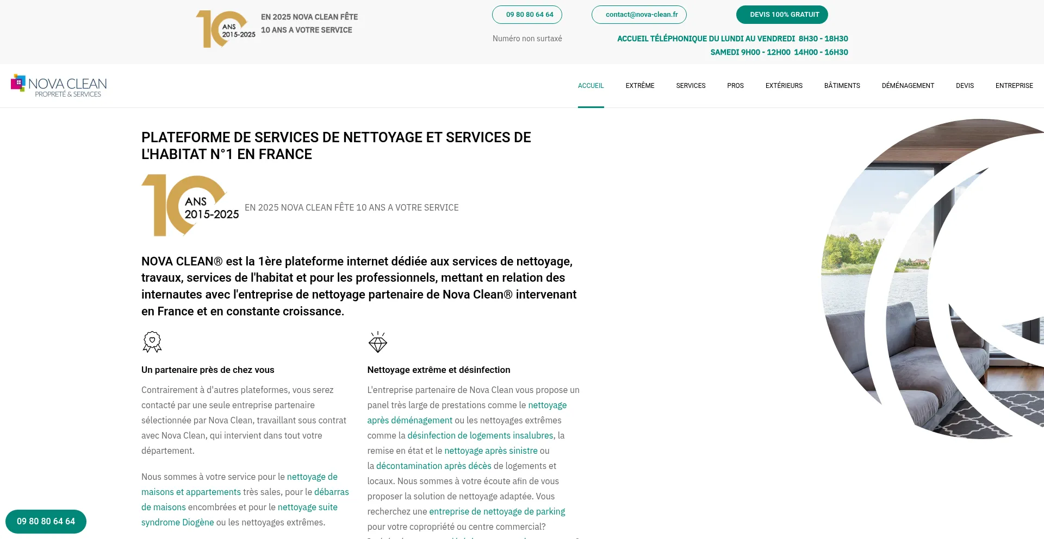This screenshot has width=1044, height=539.
Task: Follow entreprise de nettoyage de parking link
Action: (x=497, y=511)
